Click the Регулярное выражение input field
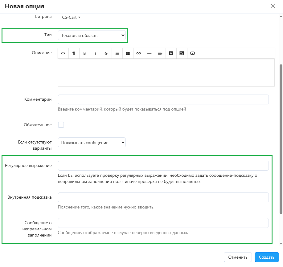The height and width of the screenshot is (267, 283). tap(163, 166)
